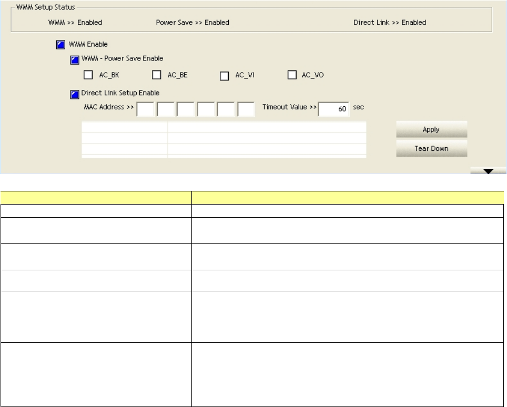Click the Apply button
The image size is (507, 407).
coord(432,129)
